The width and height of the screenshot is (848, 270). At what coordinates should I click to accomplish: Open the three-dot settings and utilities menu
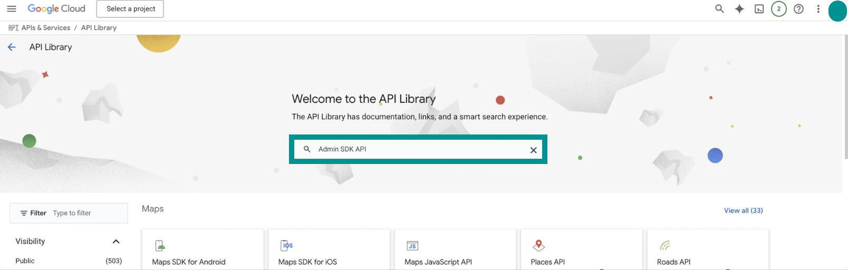(x=818, y=9)
